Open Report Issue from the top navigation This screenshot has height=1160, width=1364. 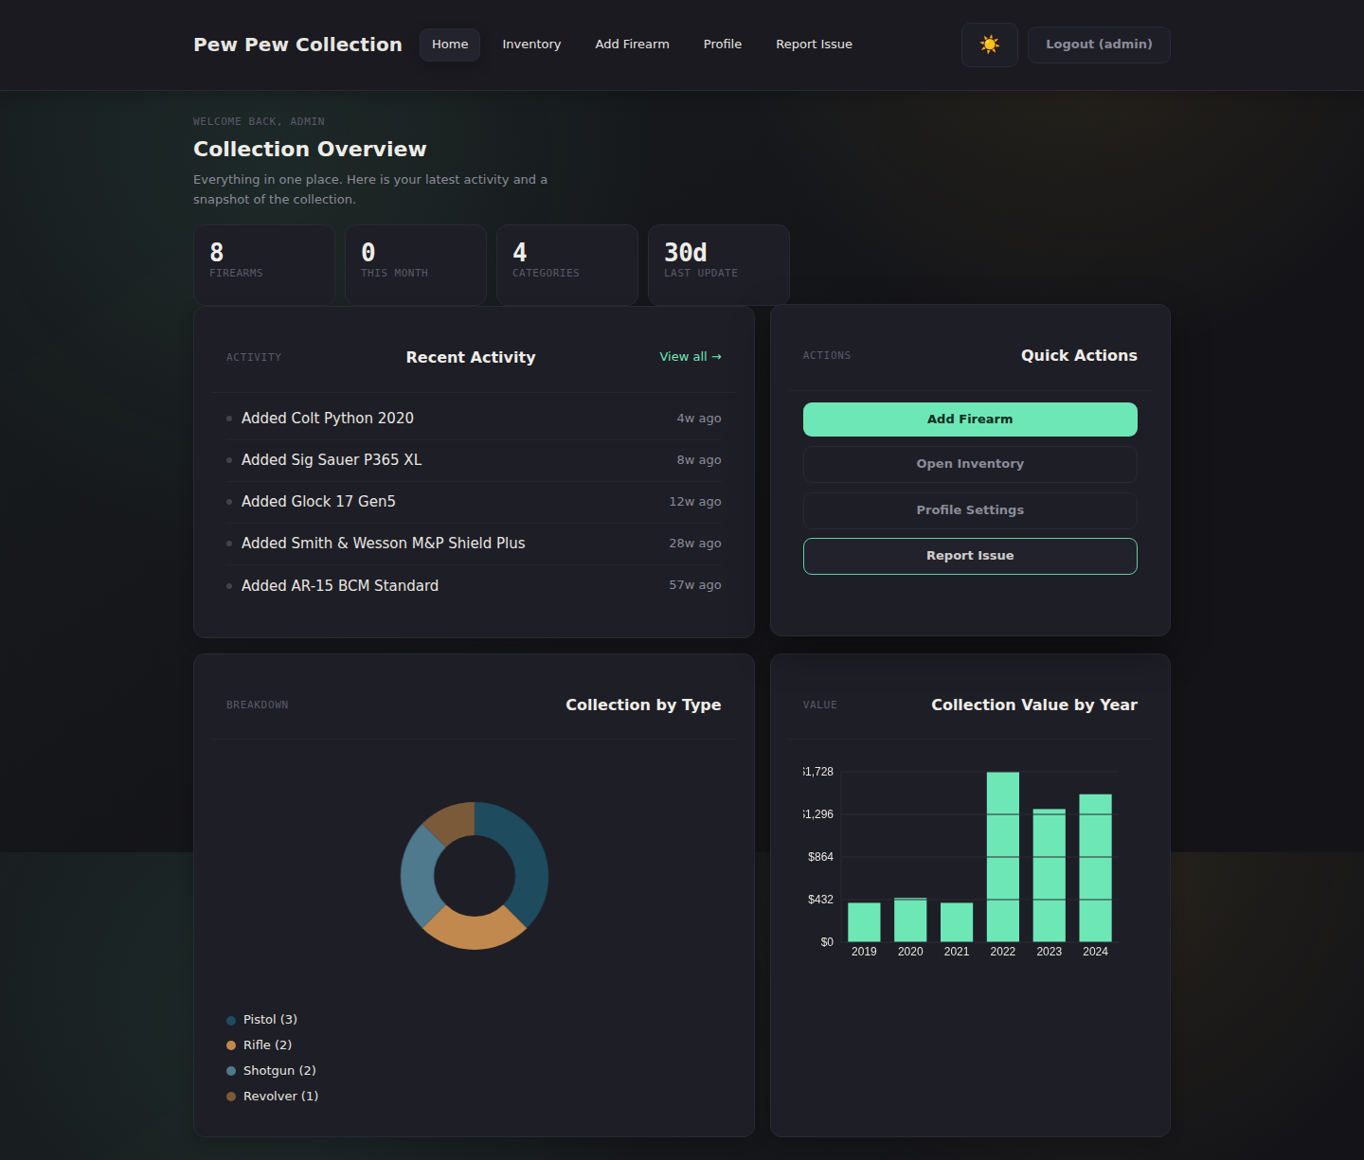pos(814,44)
